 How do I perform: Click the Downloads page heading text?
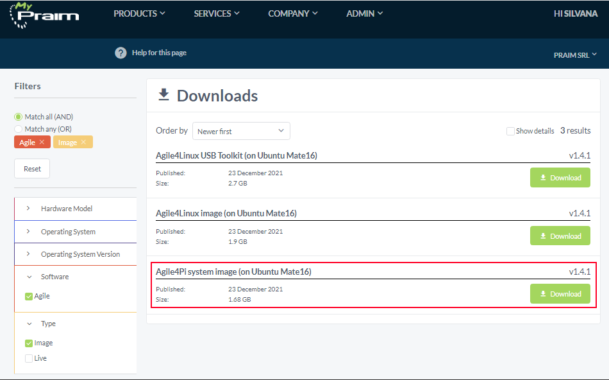(x=217, y=96)
